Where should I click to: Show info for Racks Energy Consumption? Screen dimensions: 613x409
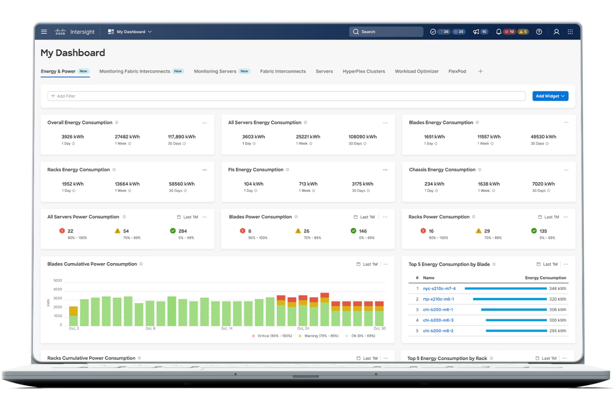point(114,169)
